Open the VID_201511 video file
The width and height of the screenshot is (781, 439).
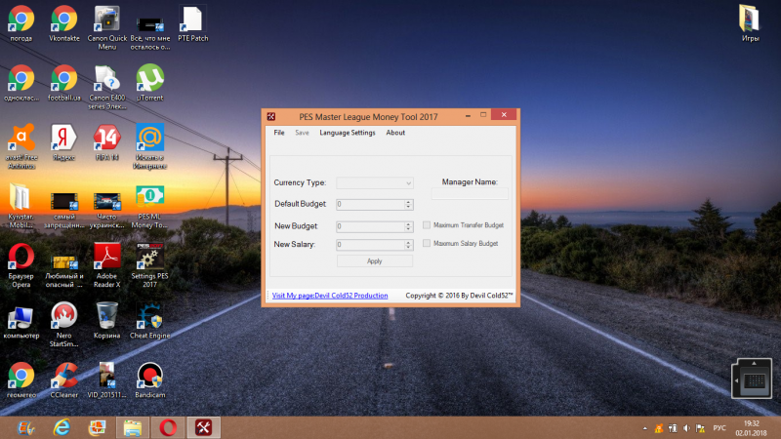pyautogui.click(x=107, y=380)
